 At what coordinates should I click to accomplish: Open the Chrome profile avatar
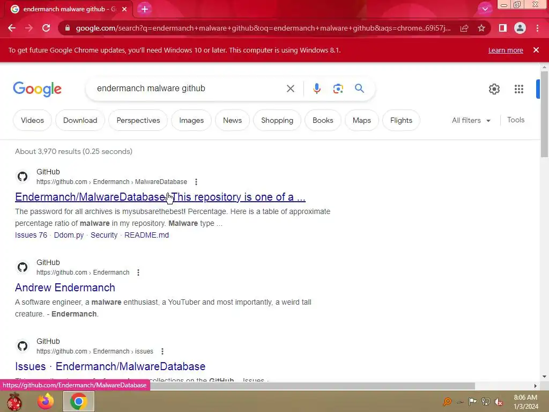pyautogui.click(x=520, y=28)
